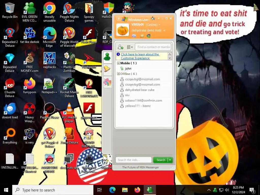Click The Future of MSN Messenger footer link

tap(140, 167)
